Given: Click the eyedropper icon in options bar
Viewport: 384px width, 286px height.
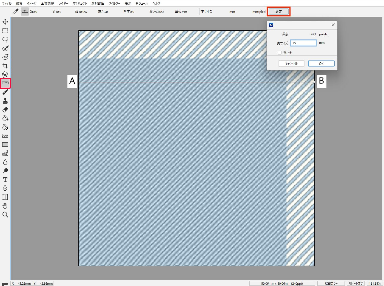Looking at the screenshot, I should tap(16, 11).
